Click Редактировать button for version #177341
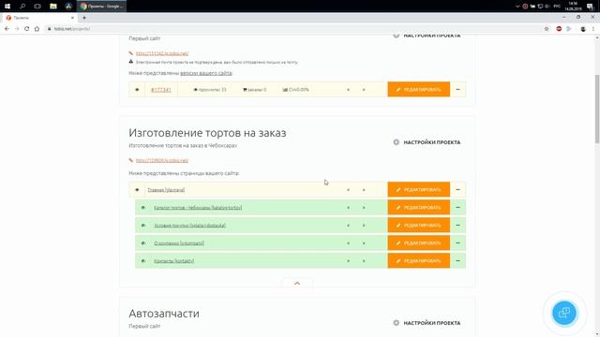 [419, 90]
